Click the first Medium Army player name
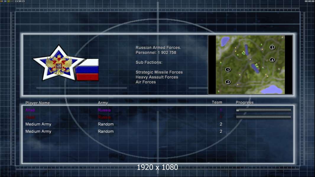 coord(38,124)
